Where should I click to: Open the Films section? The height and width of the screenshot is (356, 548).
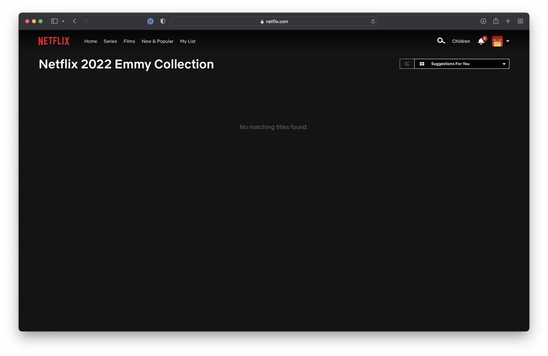click(x=129, y=41)
